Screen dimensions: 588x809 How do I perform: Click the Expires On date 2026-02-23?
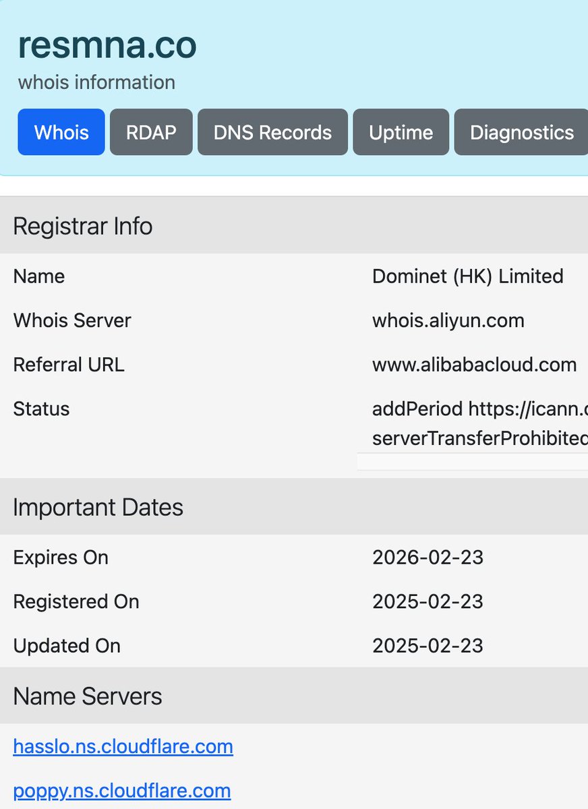pyautogui.click(x=428, y=558)
